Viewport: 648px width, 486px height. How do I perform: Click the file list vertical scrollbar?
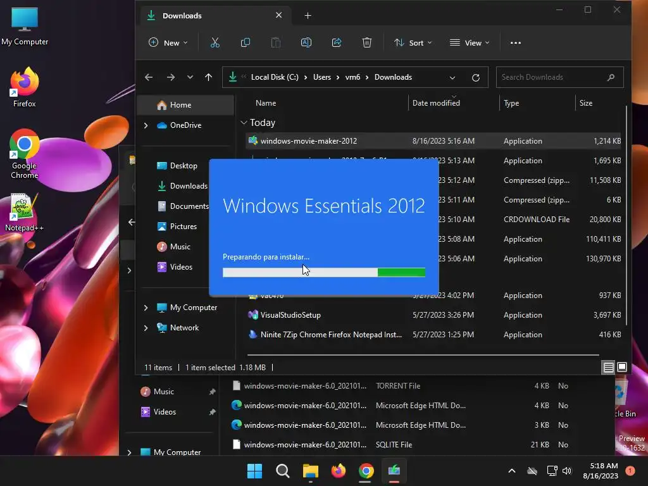pyautogui.click(x=627, y=215)
